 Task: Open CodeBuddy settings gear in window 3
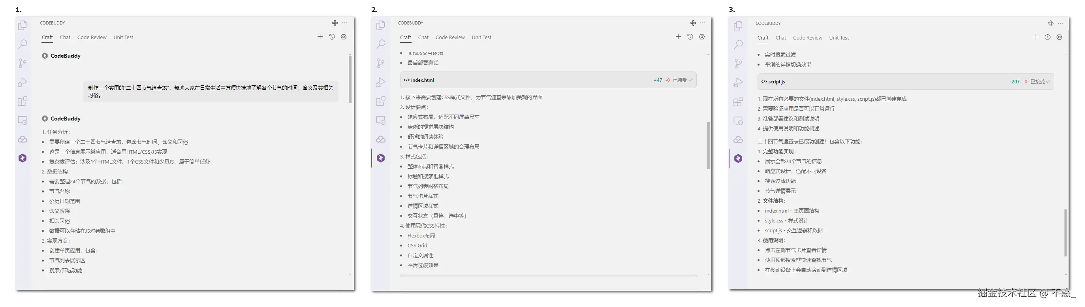click(1059, 38)
